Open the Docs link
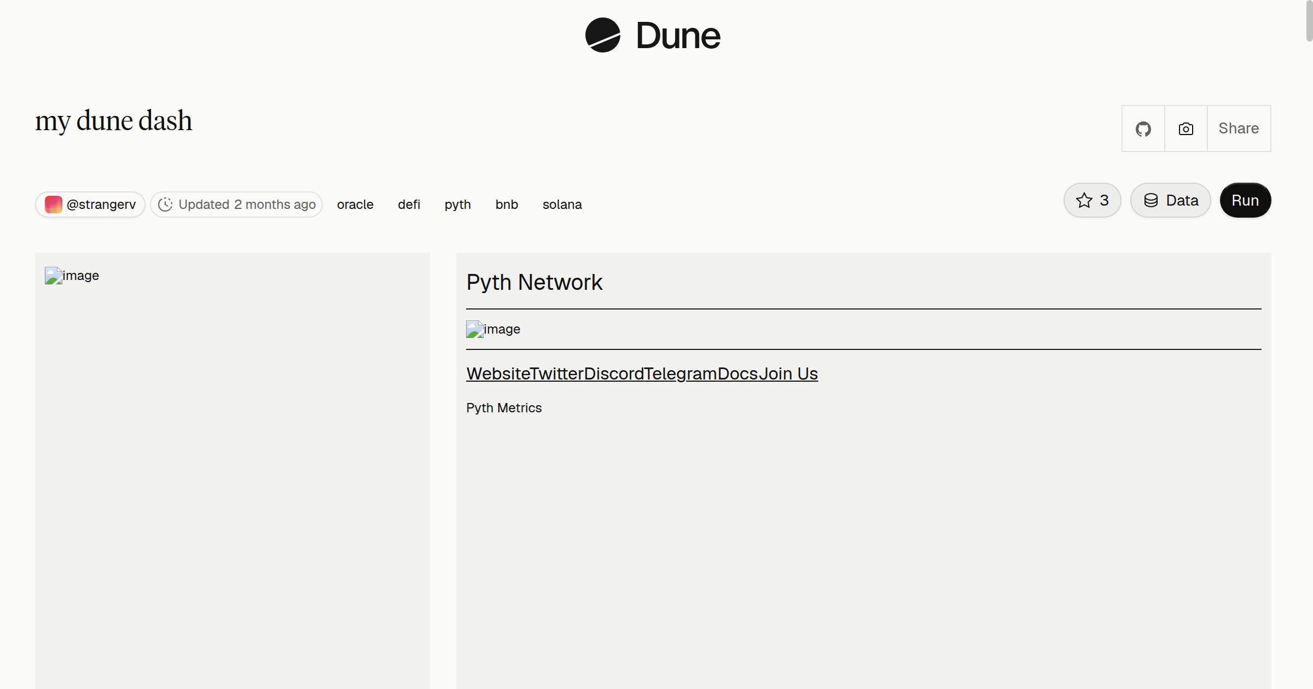 click(737, 373)
